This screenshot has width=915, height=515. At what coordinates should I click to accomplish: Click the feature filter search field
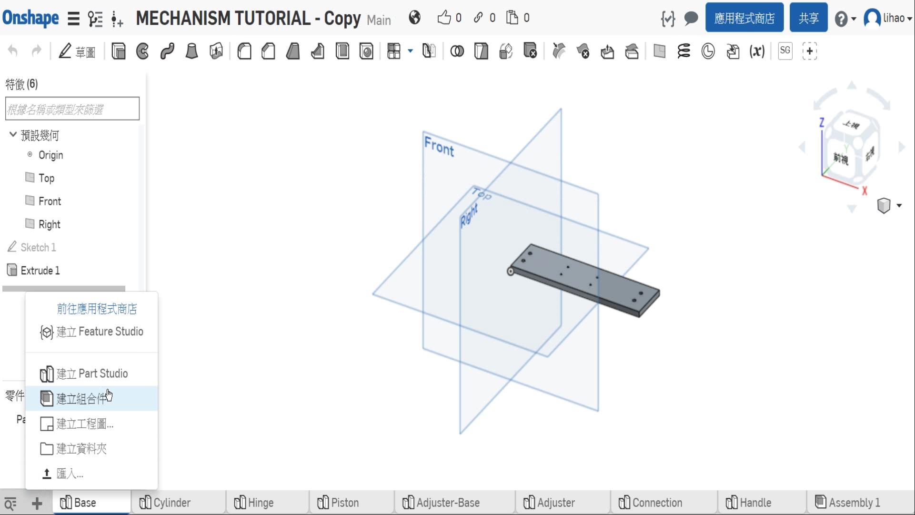click(x=72, y=109)
